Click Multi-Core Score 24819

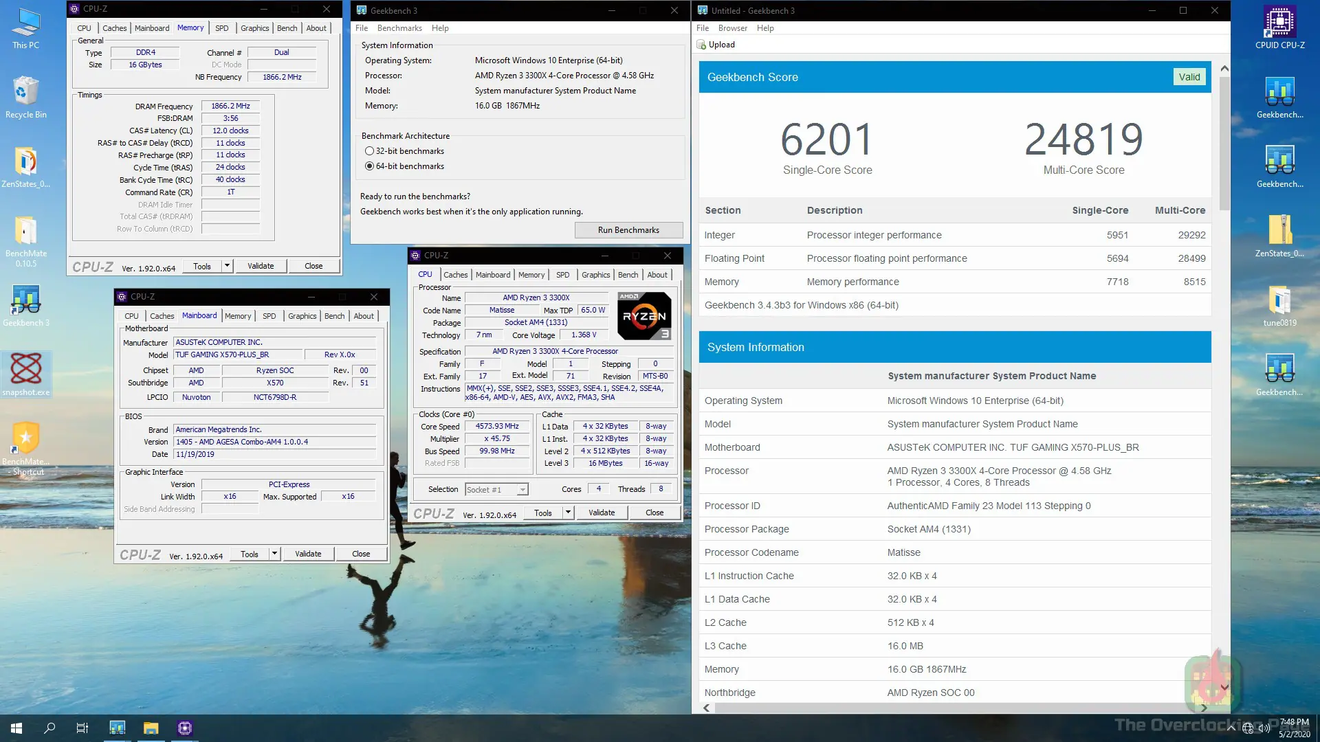tap(1083, 139)
